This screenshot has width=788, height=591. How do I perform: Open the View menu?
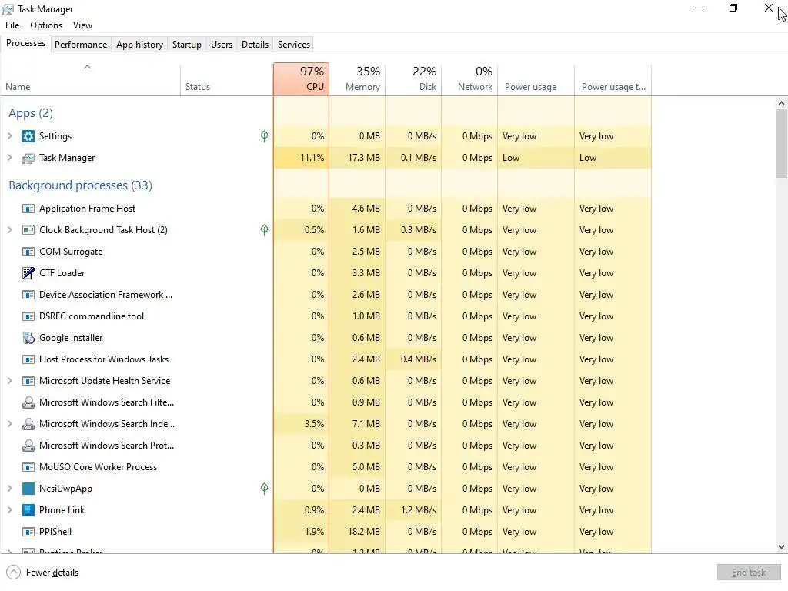coord(82,25)
